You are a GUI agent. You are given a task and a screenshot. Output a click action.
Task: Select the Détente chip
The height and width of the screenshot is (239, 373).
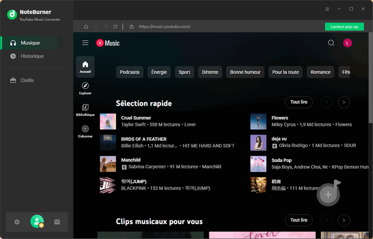click(210, 72)
